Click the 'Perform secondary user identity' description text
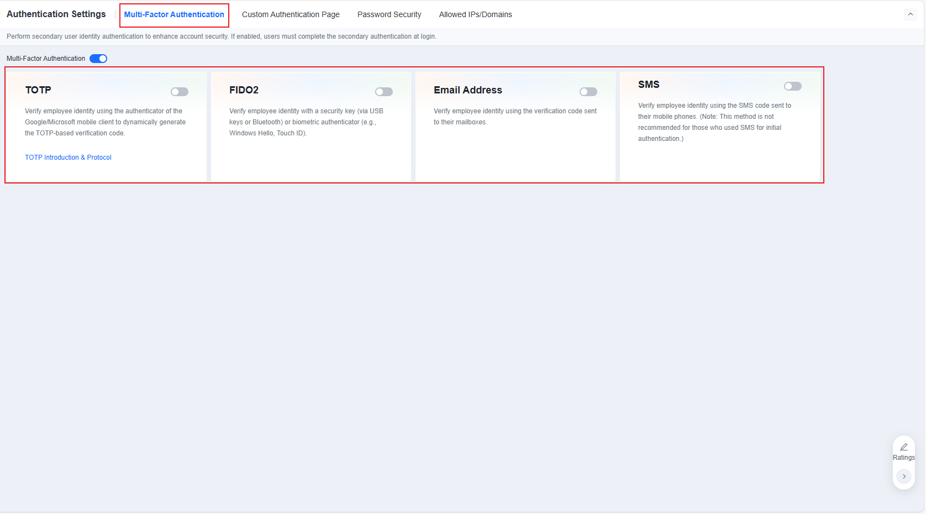Viewport: 926px width, 514px height. (x=222, y=36)
